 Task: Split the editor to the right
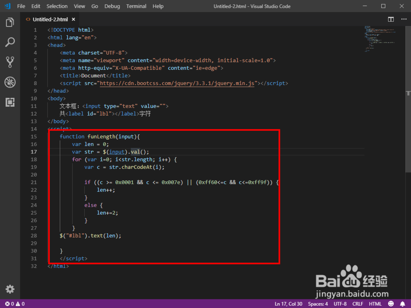pos(390,19)
